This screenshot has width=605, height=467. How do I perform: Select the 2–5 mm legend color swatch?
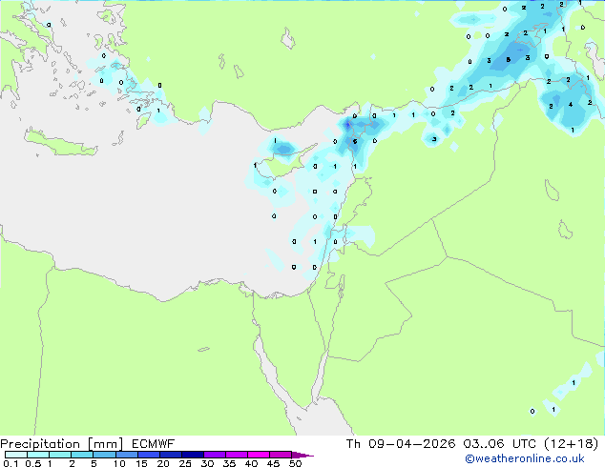[x=82, y=455]
